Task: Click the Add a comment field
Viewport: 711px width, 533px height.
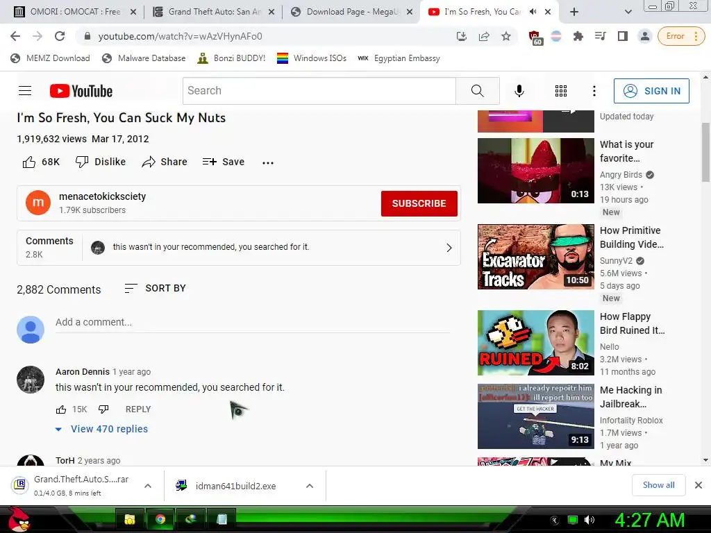Action: click(x=253, y=322)
